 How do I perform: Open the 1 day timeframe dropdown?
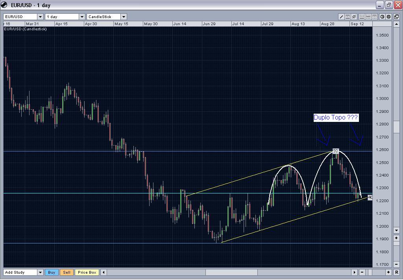pyautogui.click(x=81, y=17)
